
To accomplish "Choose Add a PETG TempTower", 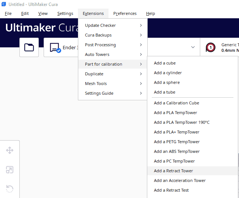I will point(192,142).
